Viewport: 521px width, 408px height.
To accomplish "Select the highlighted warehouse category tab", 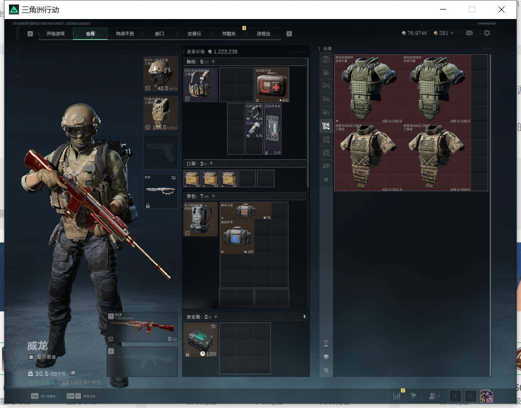I will click(x=326, y=126).
